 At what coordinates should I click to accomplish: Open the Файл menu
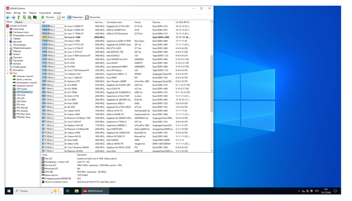coord(9,13)
